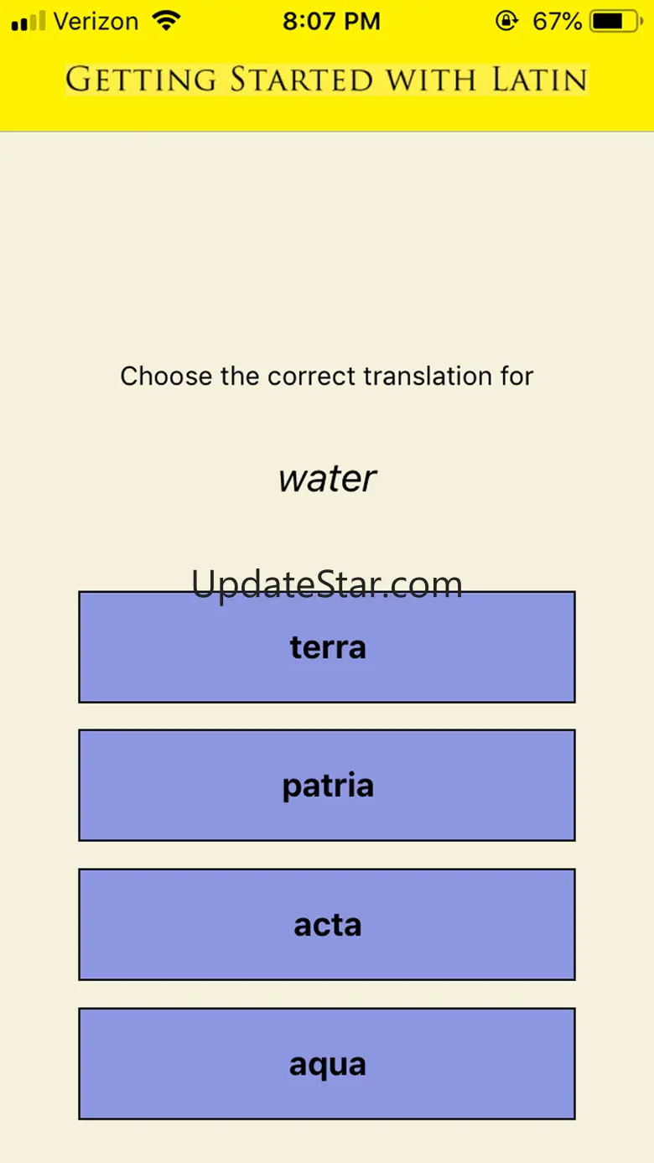
Task: Click the word 'Latin' in the header
Action: coord(539,80)
